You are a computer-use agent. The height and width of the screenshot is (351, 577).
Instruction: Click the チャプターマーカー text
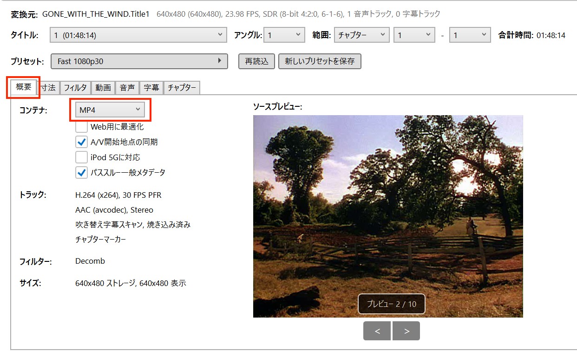tap(101, 240)
